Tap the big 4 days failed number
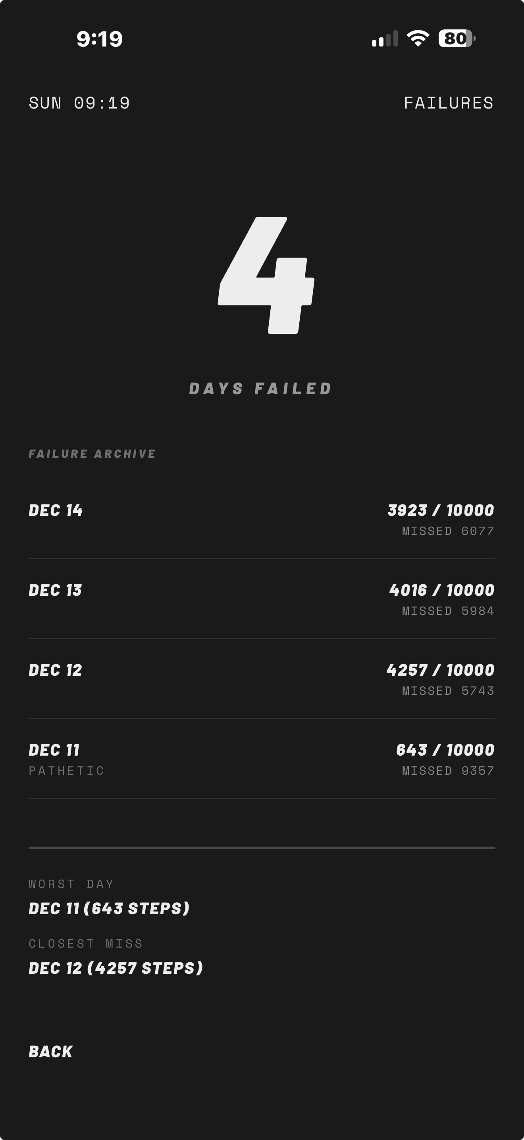This screenshot has width=524, height=1140. (266, 275)
